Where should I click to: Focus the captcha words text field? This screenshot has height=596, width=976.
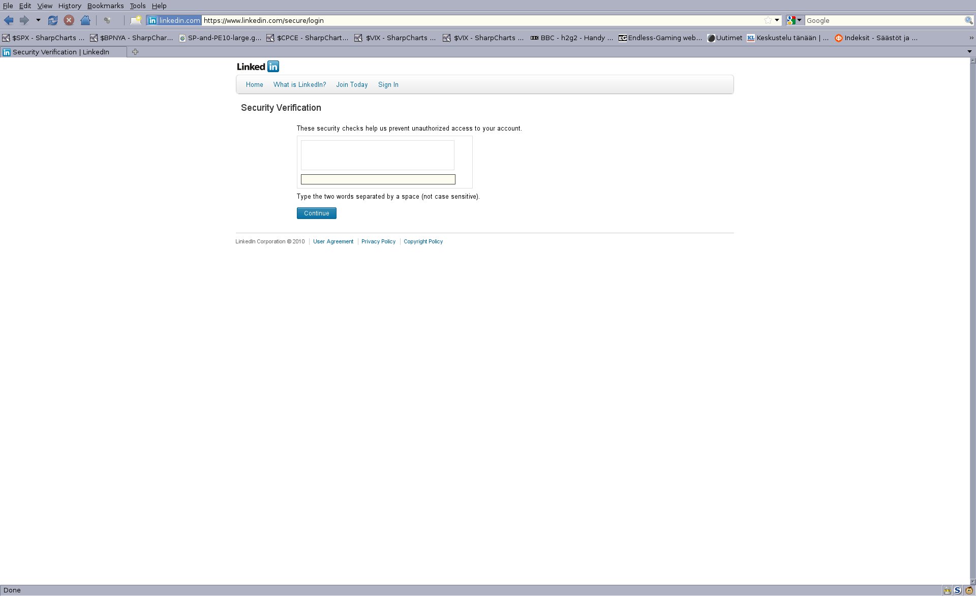(378, 179)
